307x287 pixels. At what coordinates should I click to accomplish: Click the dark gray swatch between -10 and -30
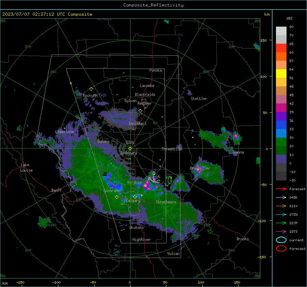click(281, 176)
